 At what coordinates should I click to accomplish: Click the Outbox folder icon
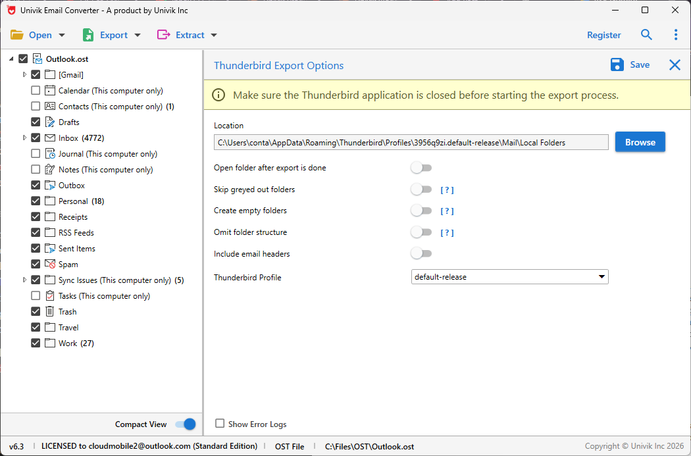pos(50,185)
